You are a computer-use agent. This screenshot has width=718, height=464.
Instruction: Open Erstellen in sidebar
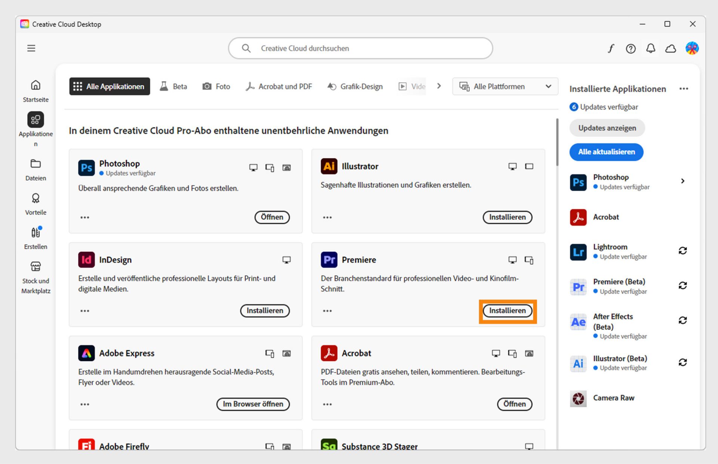click(36, 238)
